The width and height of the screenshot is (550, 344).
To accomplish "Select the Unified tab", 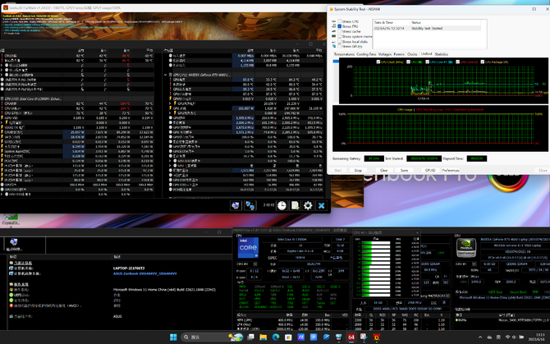I will tap(426, 54).
